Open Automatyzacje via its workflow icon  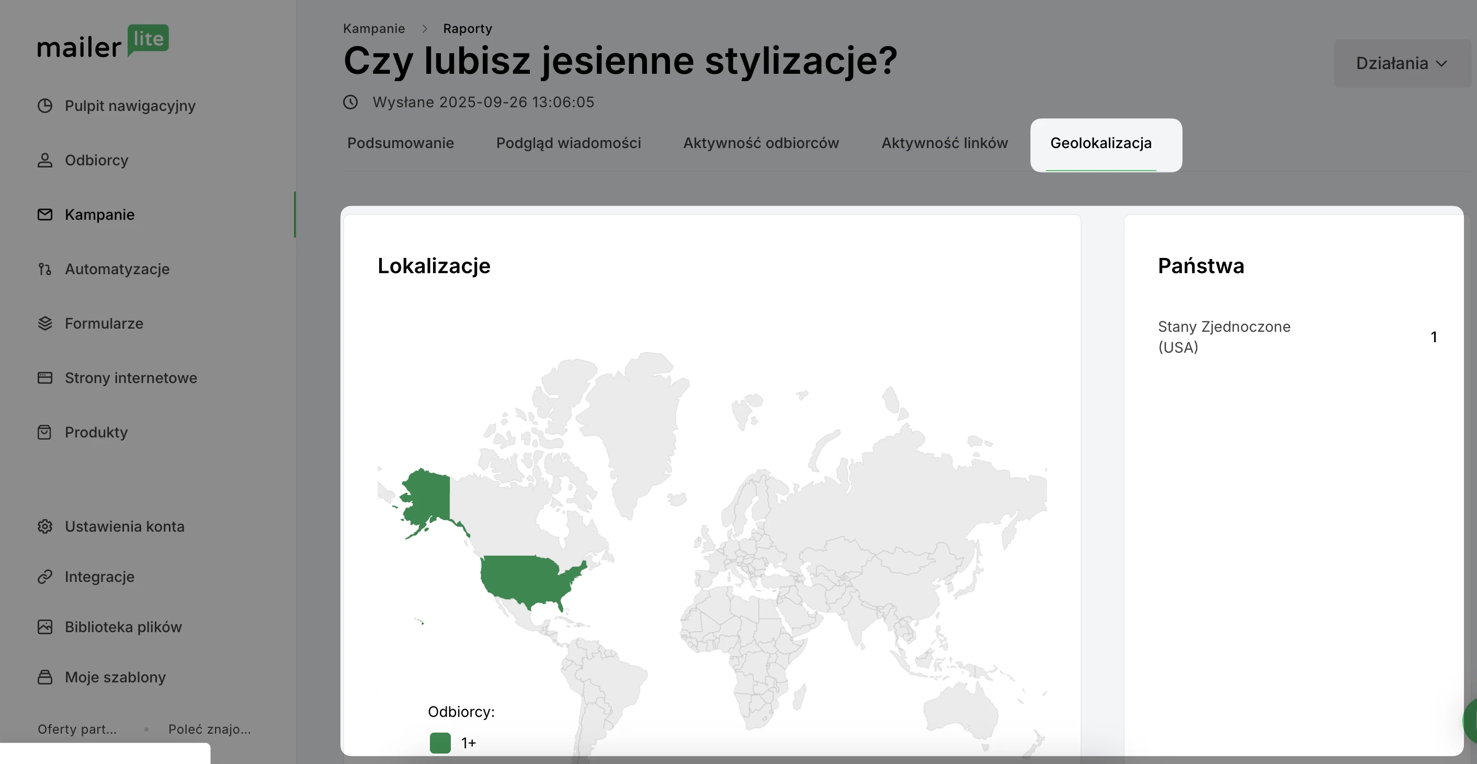click(x=45, y=269)
